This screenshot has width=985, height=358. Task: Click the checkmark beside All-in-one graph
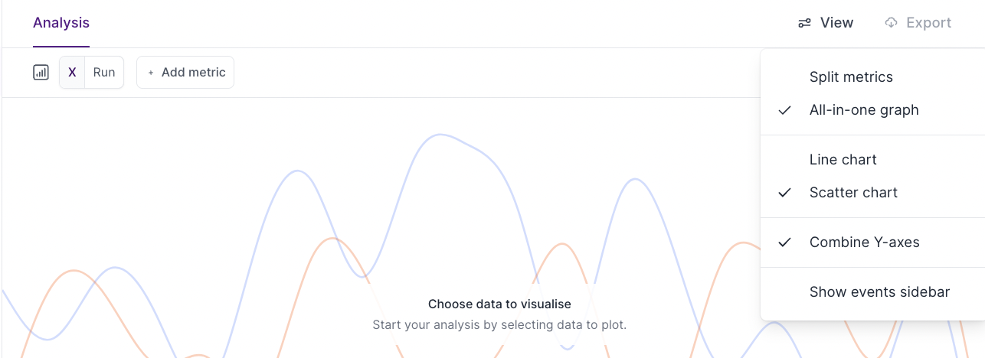coord(784,110)
